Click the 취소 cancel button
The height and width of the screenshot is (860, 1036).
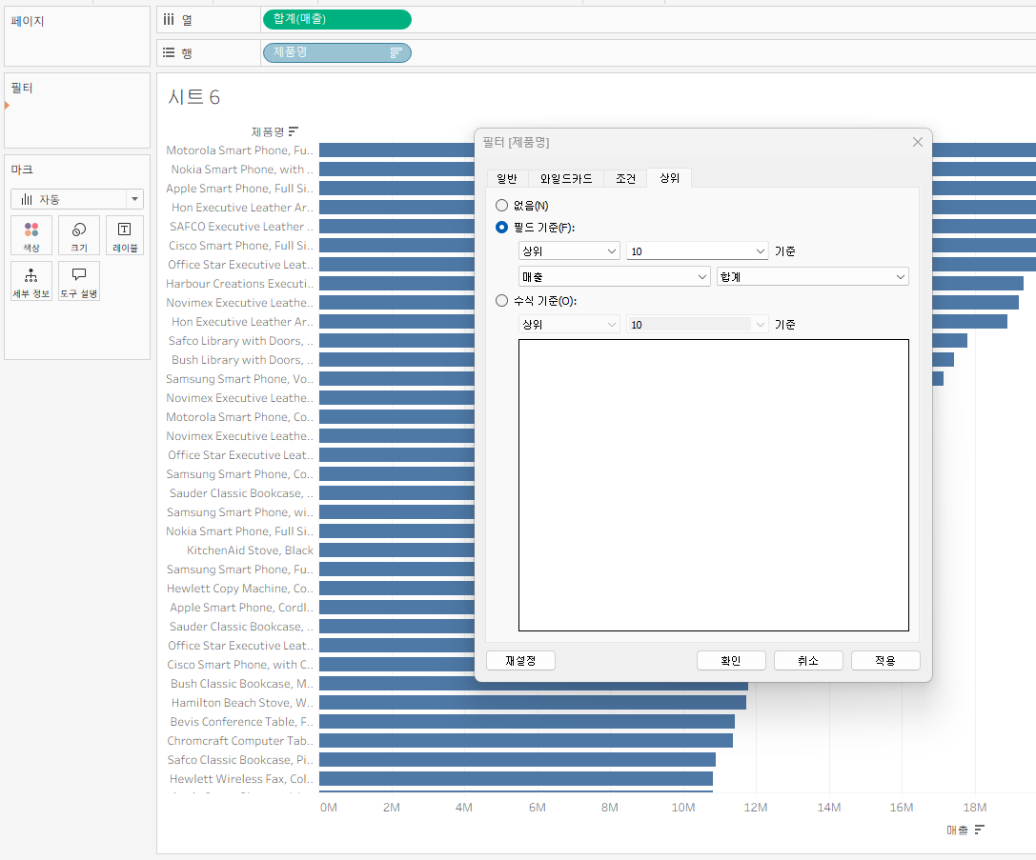coord(808,661)
